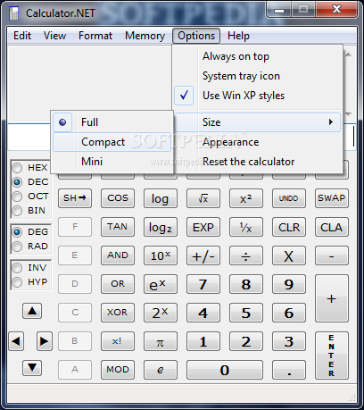This screenshot has height=410, width=364.
Task: Select Compact size
Action: pyautogui.click(x=112, y=142)
